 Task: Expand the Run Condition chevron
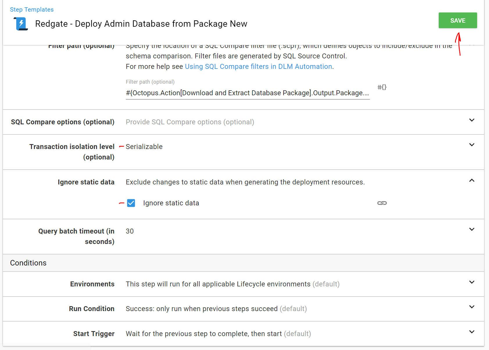(x=472, y=307)
